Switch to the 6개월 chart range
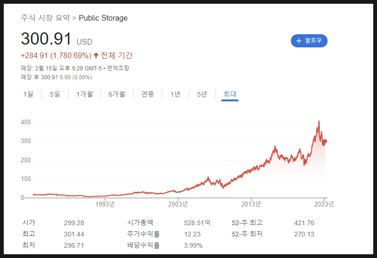 (x=117, y=94)
